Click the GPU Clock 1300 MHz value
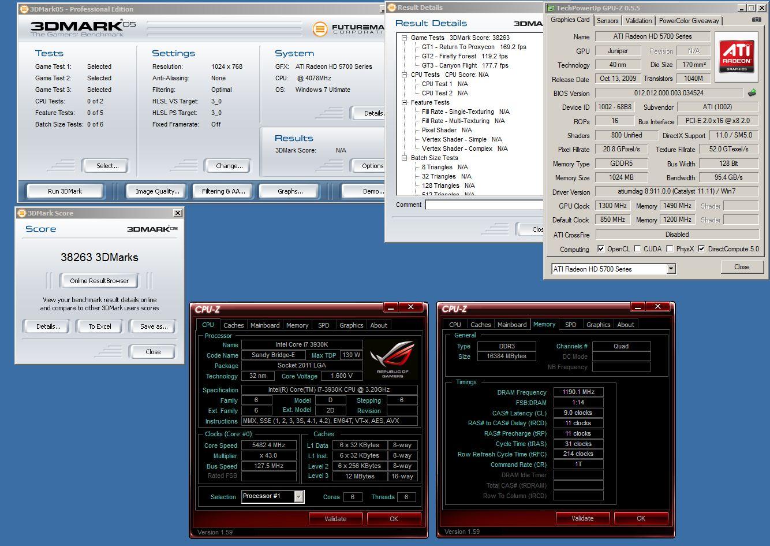This screenshot has width=770, height=546. (613, 206)
